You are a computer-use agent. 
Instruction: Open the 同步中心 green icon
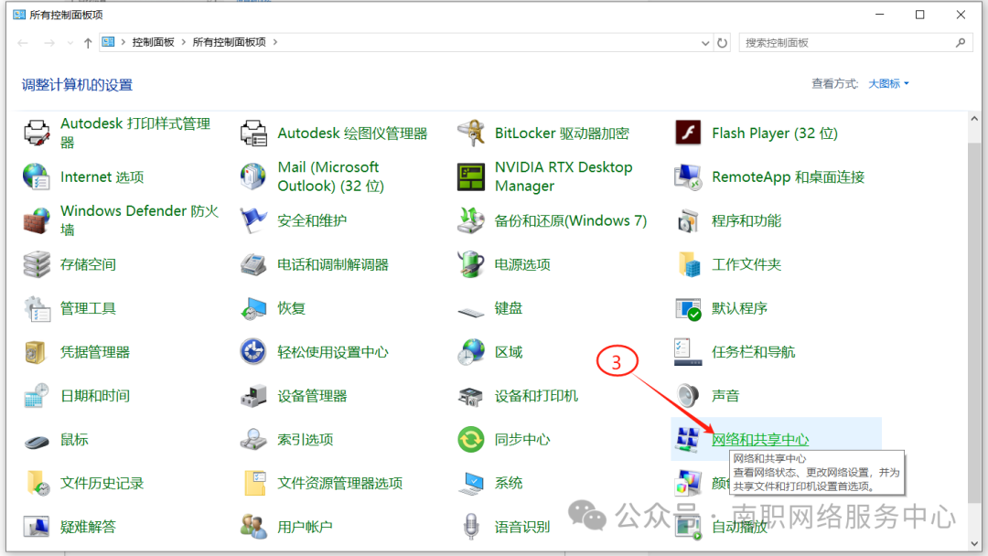pyautogui.click(x=471, y=440)
